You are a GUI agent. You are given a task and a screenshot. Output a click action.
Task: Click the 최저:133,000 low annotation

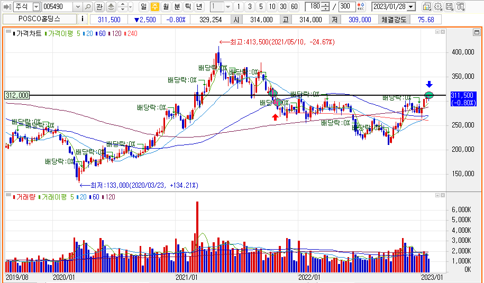click(x=139, y=186)
